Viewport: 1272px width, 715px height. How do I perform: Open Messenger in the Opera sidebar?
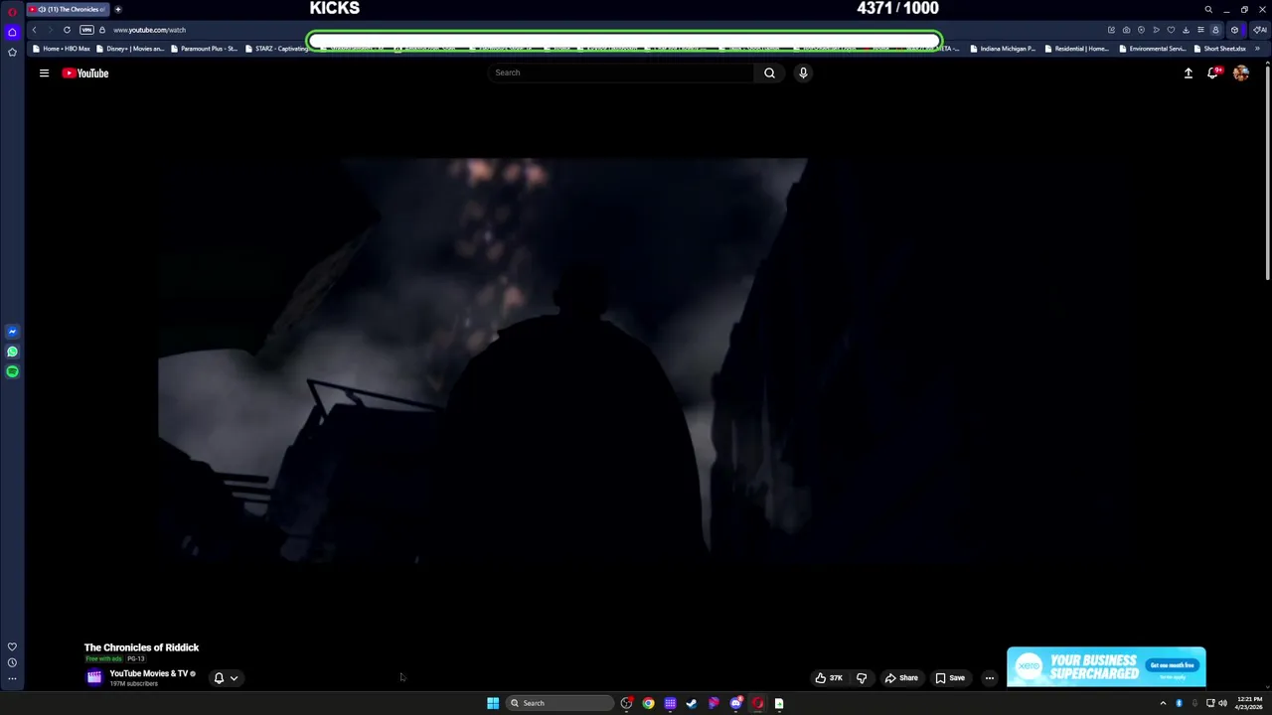point(12,332)
